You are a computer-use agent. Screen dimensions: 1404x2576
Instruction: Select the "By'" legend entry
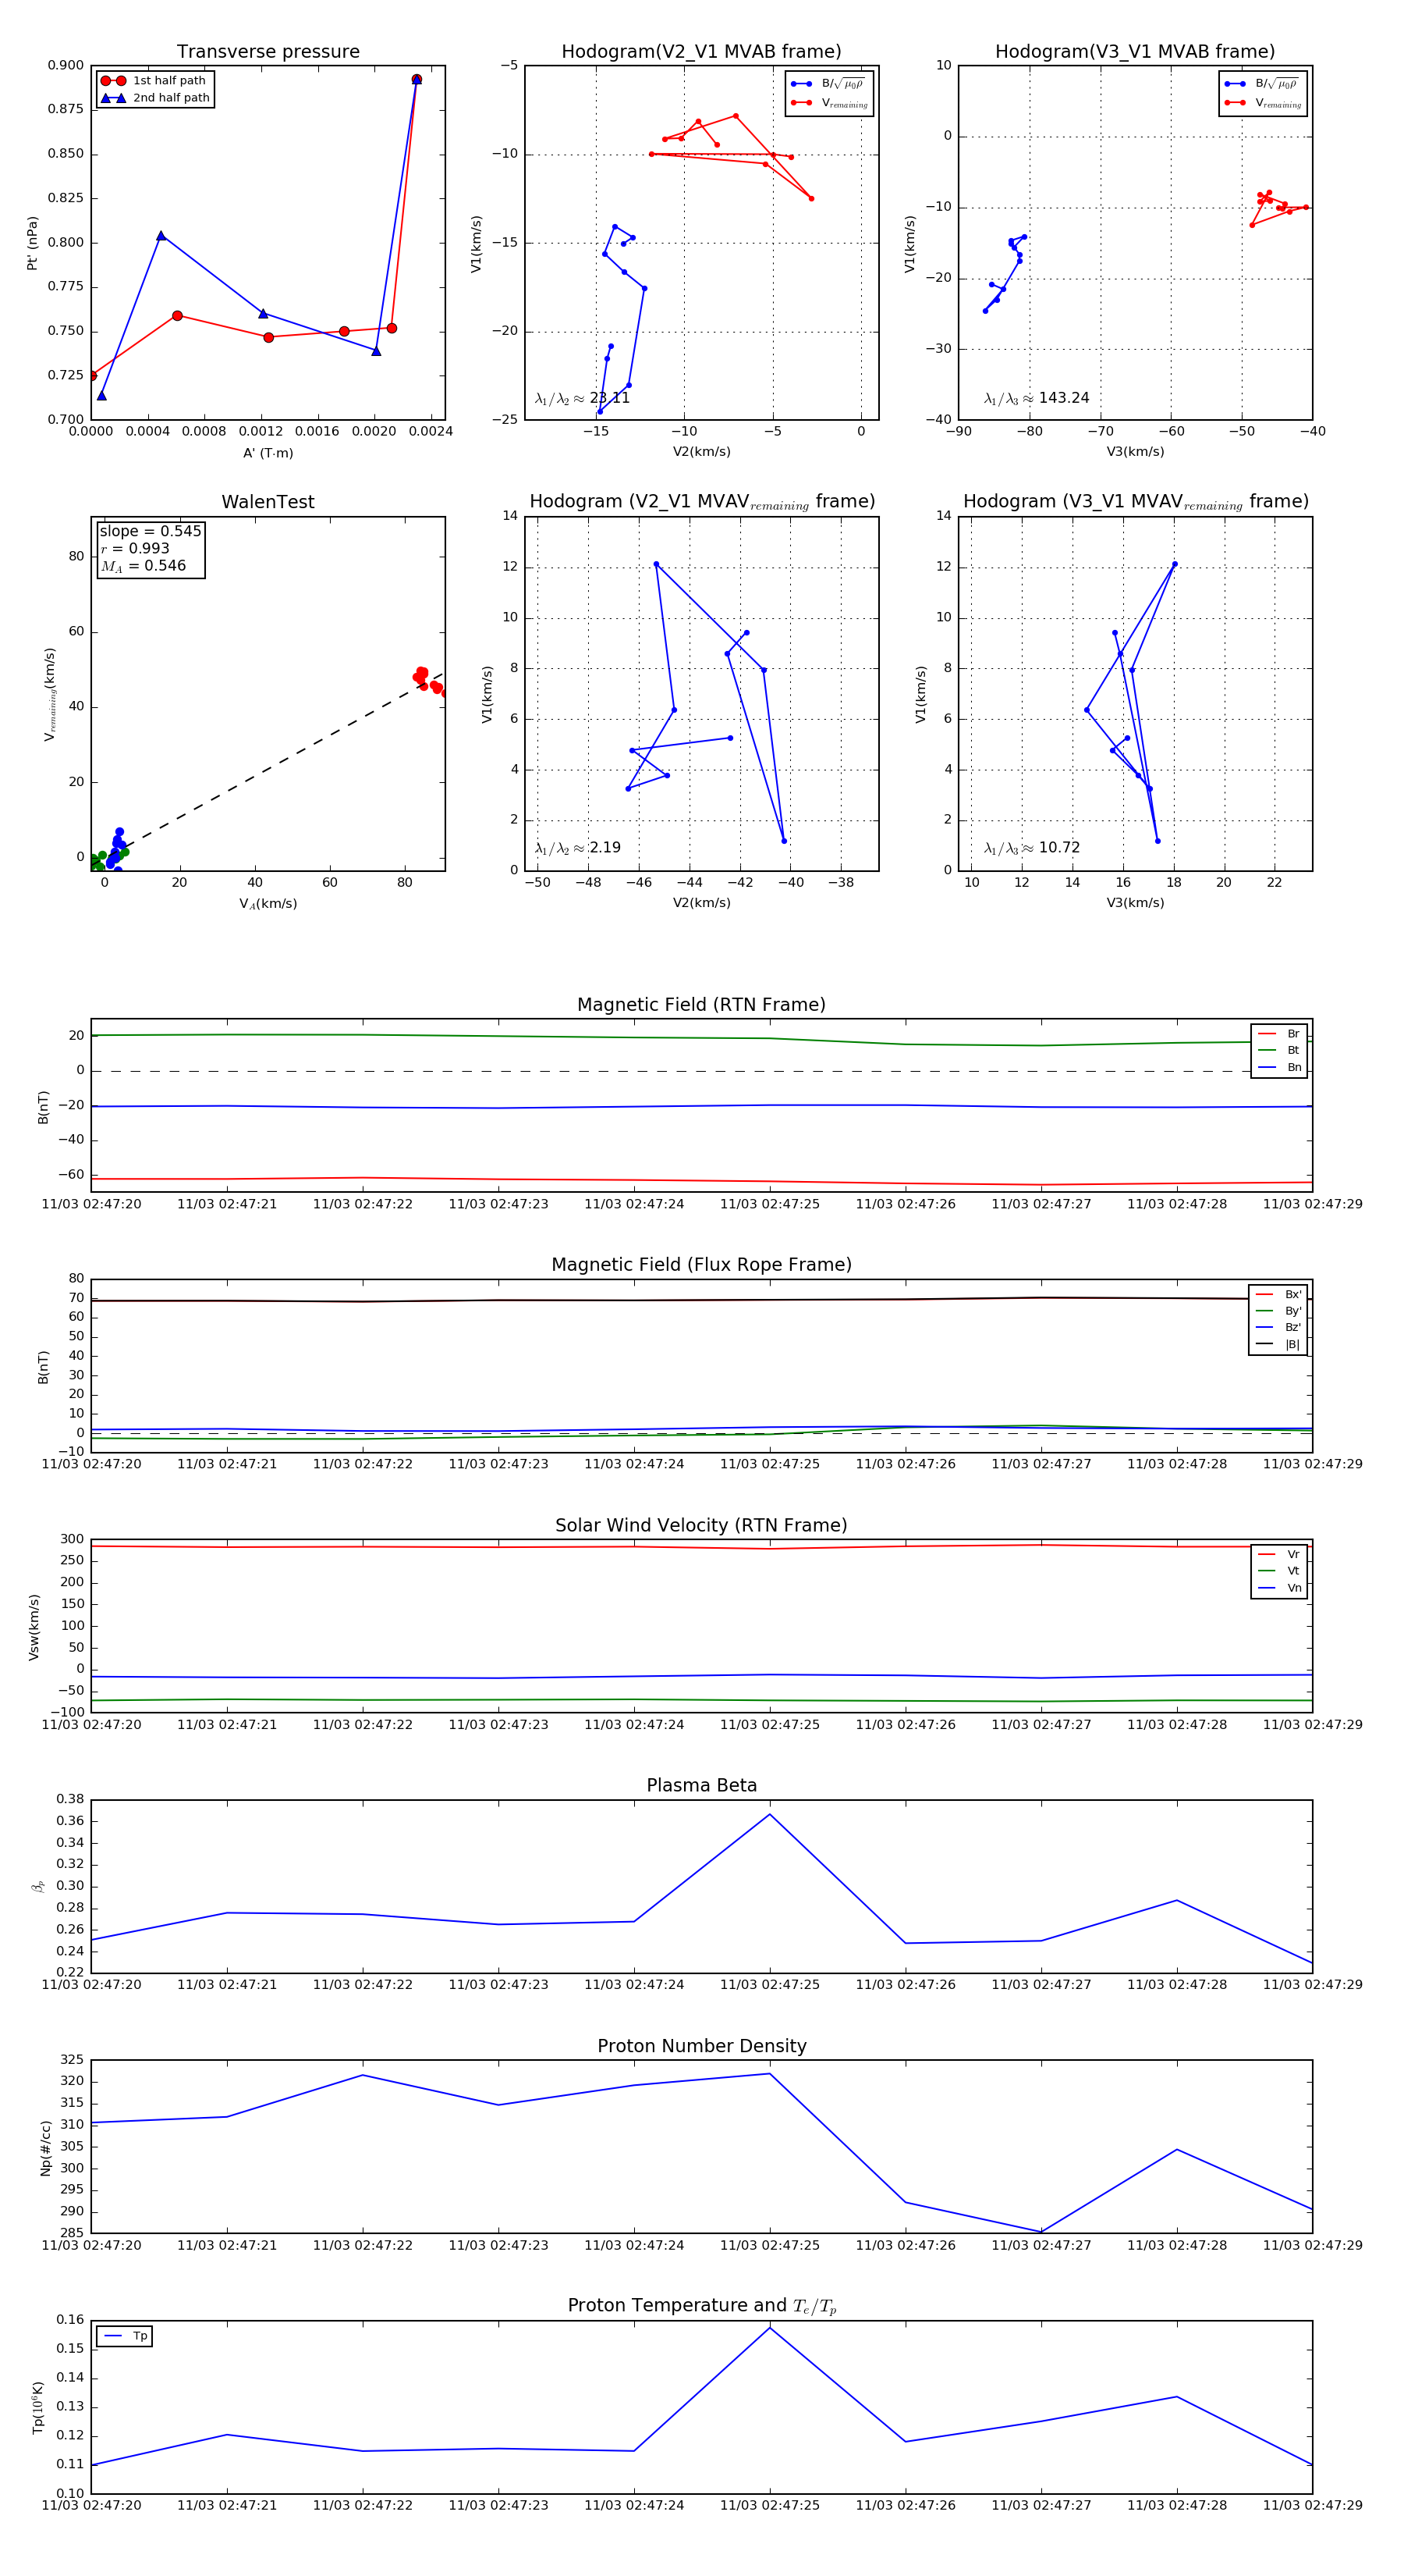click(x=1278, y=1311)
